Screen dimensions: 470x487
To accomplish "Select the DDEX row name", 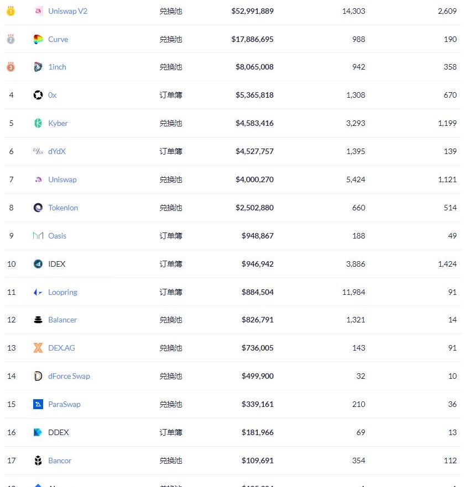I will (58, 432).
